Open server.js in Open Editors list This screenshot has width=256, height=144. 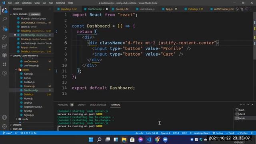pyautogui.click(x=31, y=27)
